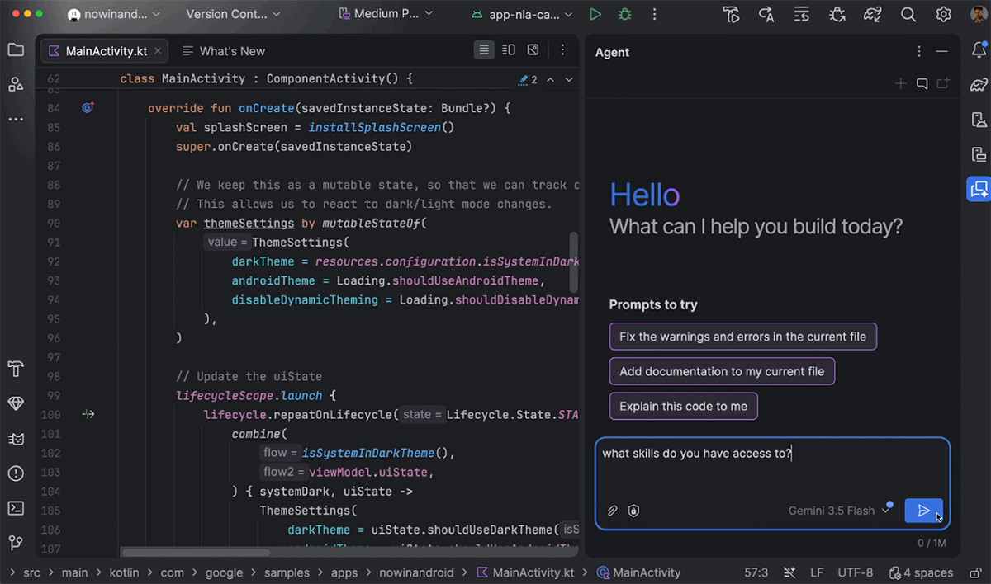The width and height of the screenshot is (991, 584).
Task: Open the Device Manager tool window in right sidebar
Action: [979, 120]
